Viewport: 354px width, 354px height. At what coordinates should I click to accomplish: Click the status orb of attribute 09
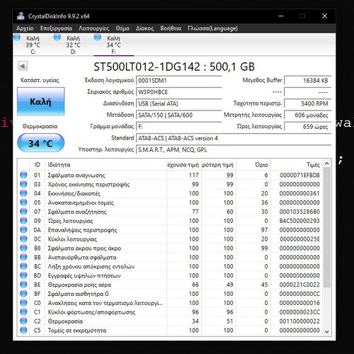point(23,221)
